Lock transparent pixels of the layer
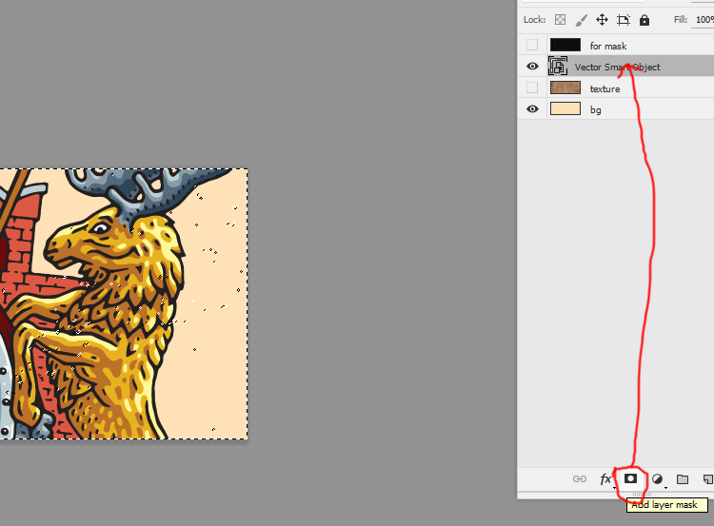The height and width of the screenshot is (526, 714). (561, 19)
